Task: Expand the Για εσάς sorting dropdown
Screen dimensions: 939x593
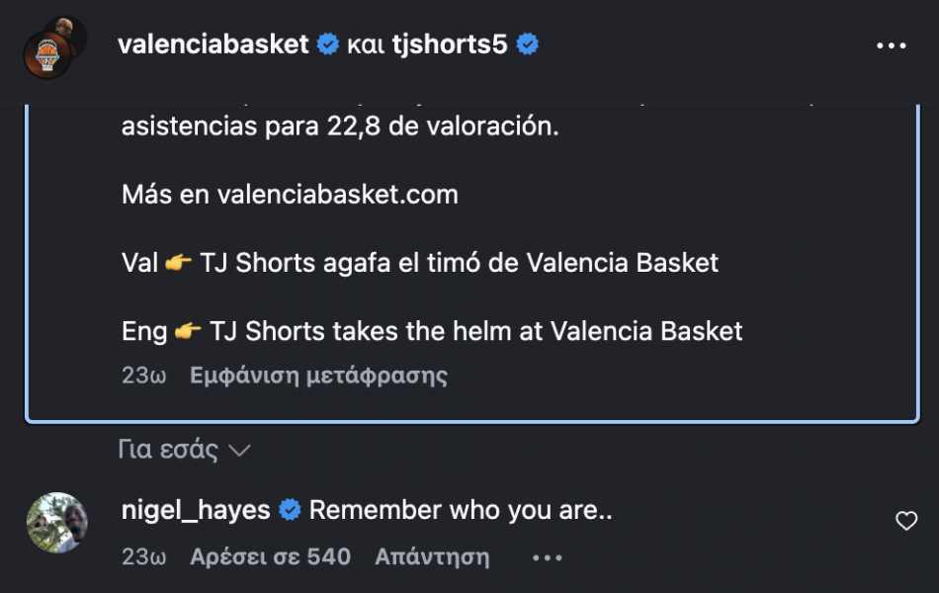Action: pos(184,450)
